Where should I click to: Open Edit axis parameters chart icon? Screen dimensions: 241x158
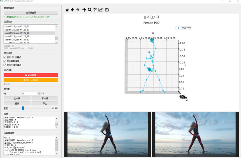pos(101,10)
